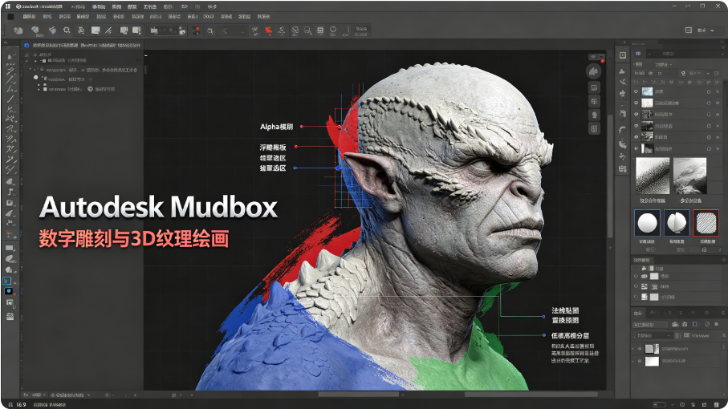The width and height of the screenshot is (728, 409).
Task: Click the Alpha模刷 callout label
Action: coord(276,127)
